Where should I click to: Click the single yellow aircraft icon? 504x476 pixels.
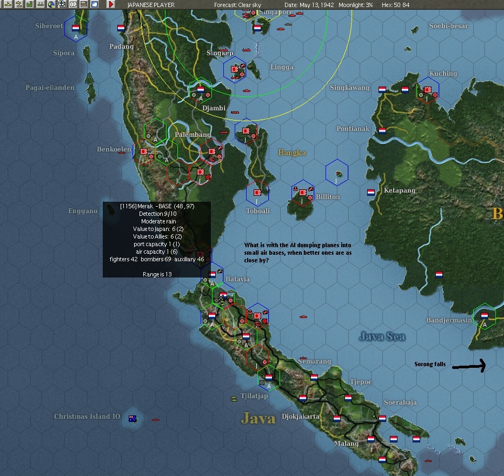click(8, 4)
